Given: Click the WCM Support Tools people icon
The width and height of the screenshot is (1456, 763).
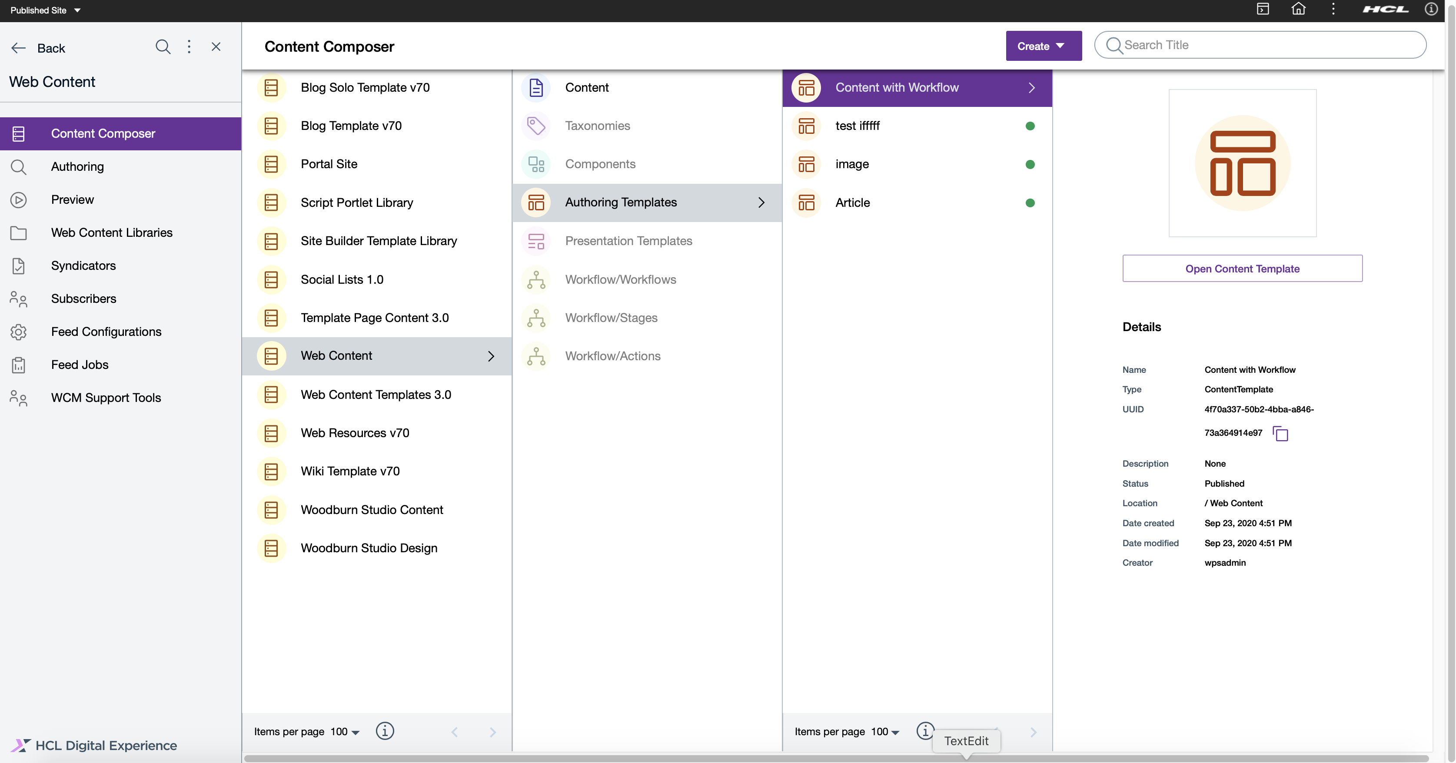Looking at the screenshot, I should coord(19,398).
